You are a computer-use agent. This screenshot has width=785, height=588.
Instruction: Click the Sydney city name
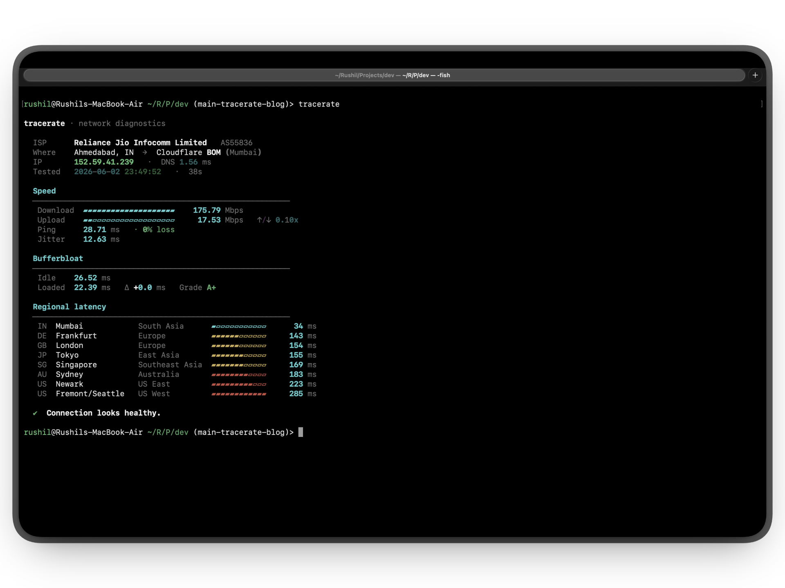click(70, 374)
